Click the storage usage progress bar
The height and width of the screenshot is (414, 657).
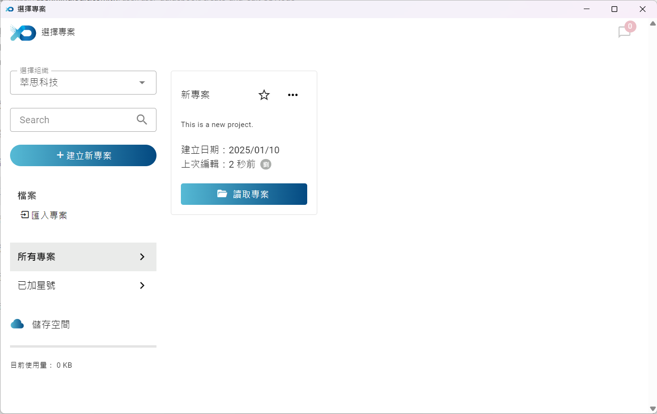pos(83,346)
